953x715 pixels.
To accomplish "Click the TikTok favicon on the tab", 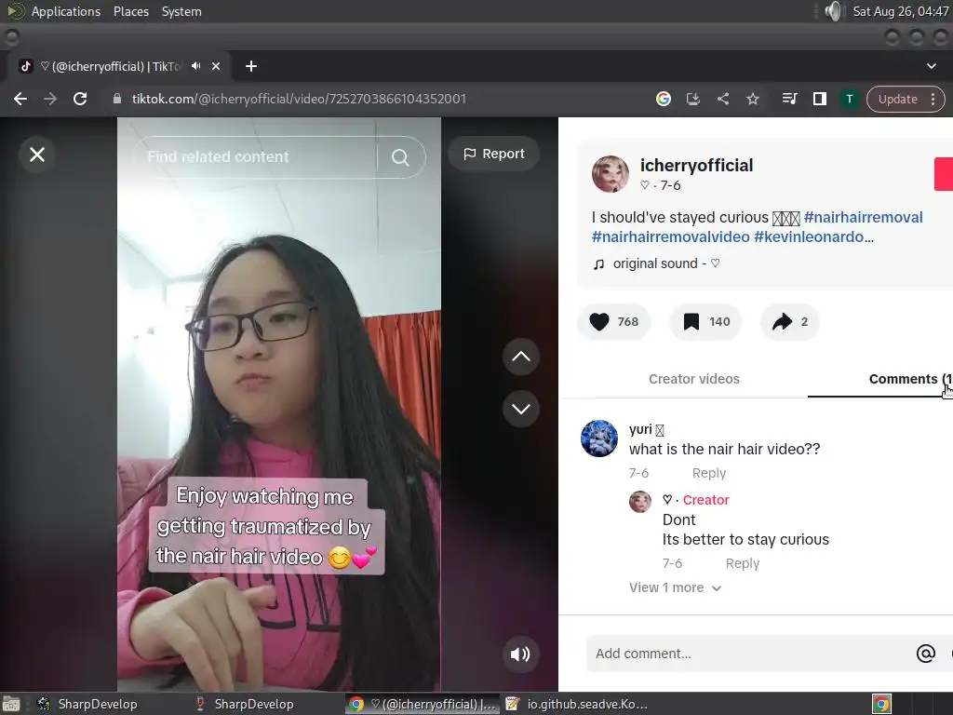I will 25,66.
